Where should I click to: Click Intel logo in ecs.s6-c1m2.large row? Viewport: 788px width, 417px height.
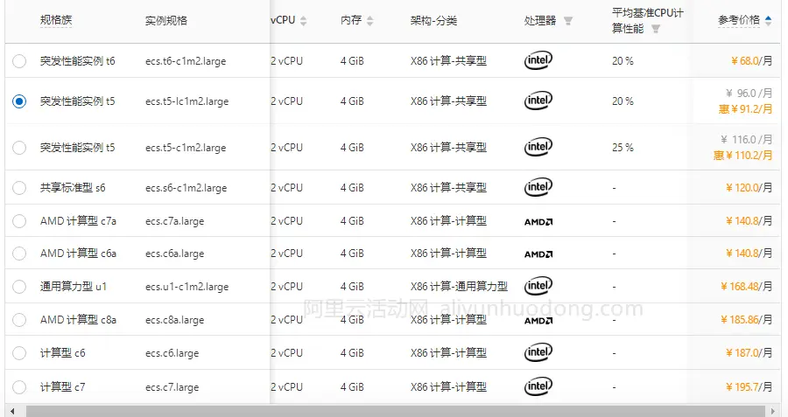pos(538,187)
